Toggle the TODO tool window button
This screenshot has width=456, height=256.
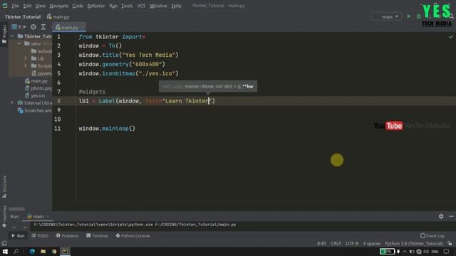(x=40, y=235)
